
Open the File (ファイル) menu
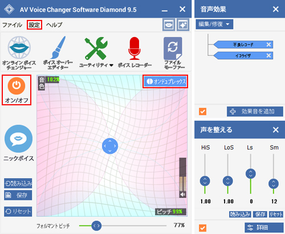12,24
